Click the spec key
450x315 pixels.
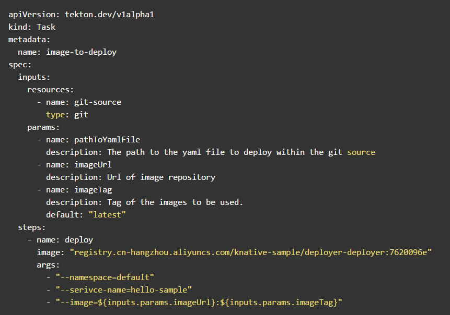coord(20,65)
